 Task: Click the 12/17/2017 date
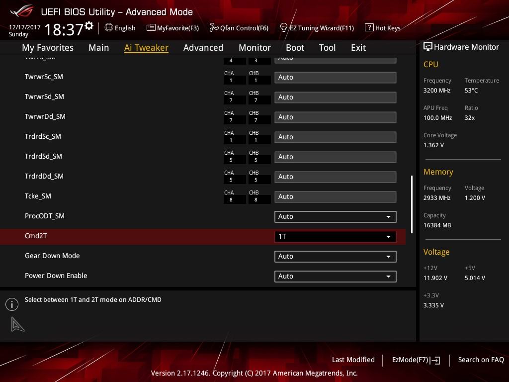tap(25, 27)
